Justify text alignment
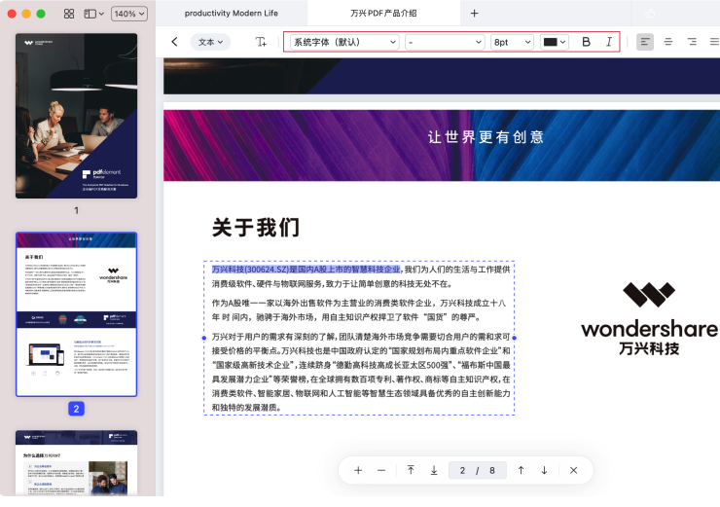 [x=714, y=42]
